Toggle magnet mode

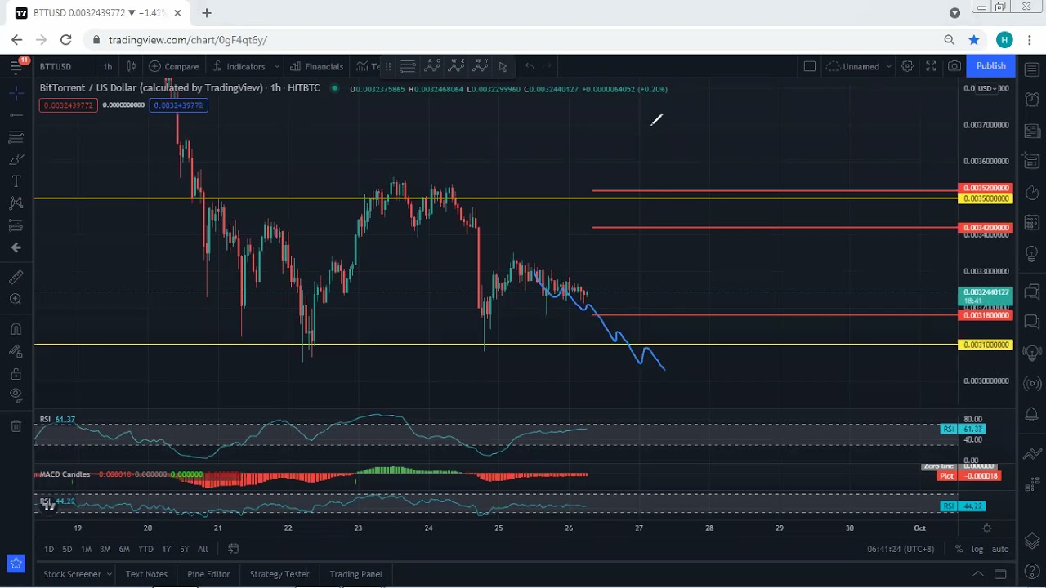tap(16, 329)
